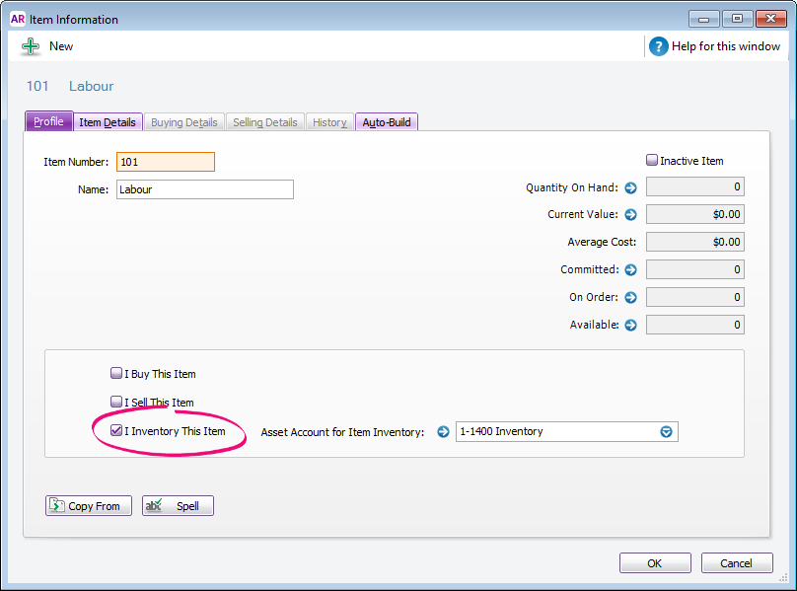Confirm with the OK button

point(654,563)
